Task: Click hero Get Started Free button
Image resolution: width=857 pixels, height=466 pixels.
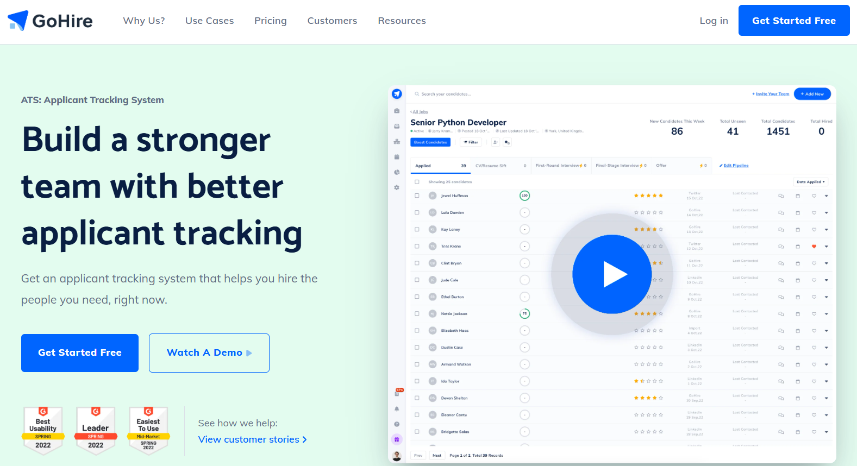Action: pos(80,353)
